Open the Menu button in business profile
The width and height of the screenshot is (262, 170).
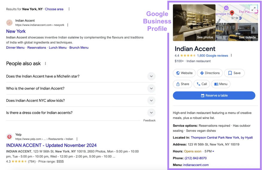point(221,84)
